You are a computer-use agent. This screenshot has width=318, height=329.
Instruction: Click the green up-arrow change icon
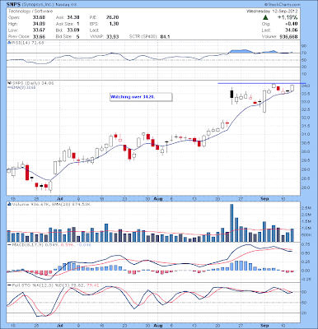[265, 17]
